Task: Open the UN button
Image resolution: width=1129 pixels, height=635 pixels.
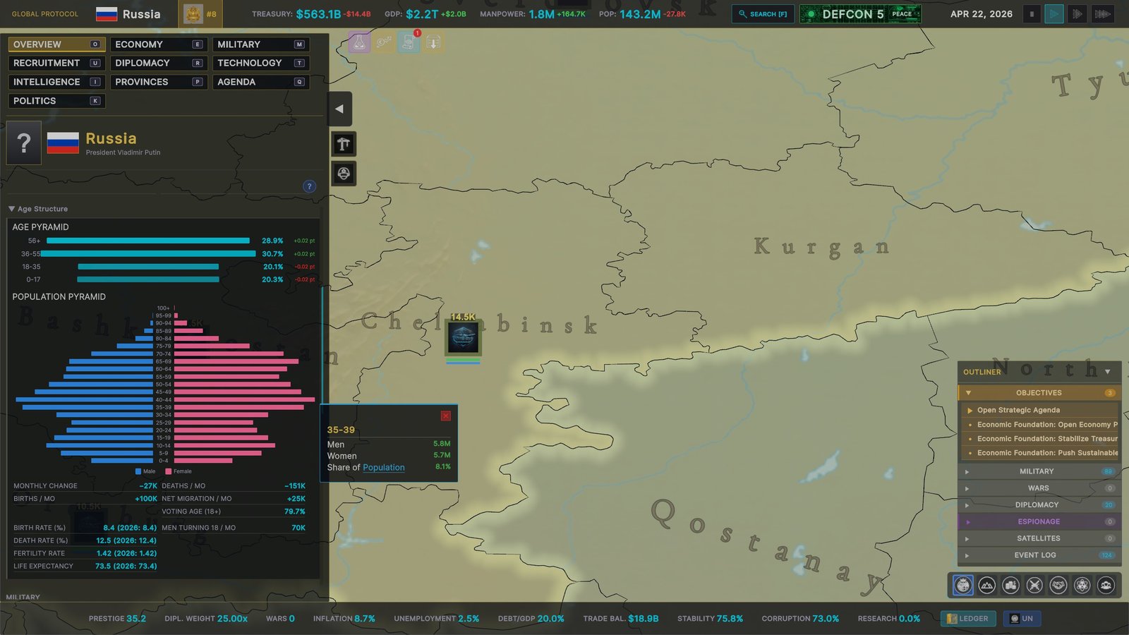Action: click(x=1022, y=619)
